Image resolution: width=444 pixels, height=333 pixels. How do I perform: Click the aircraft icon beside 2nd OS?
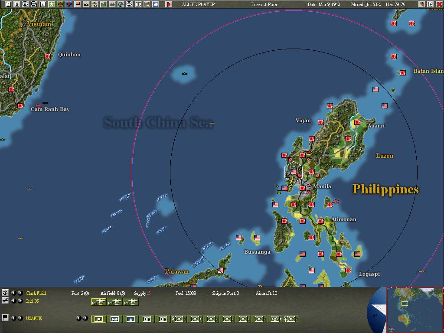click(5, 301)
